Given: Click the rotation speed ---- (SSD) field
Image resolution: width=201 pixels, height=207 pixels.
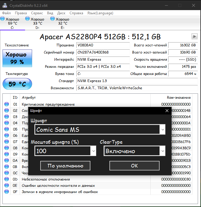Looking at the screenshot, I should pyautogui.click(x=183, y=59).
